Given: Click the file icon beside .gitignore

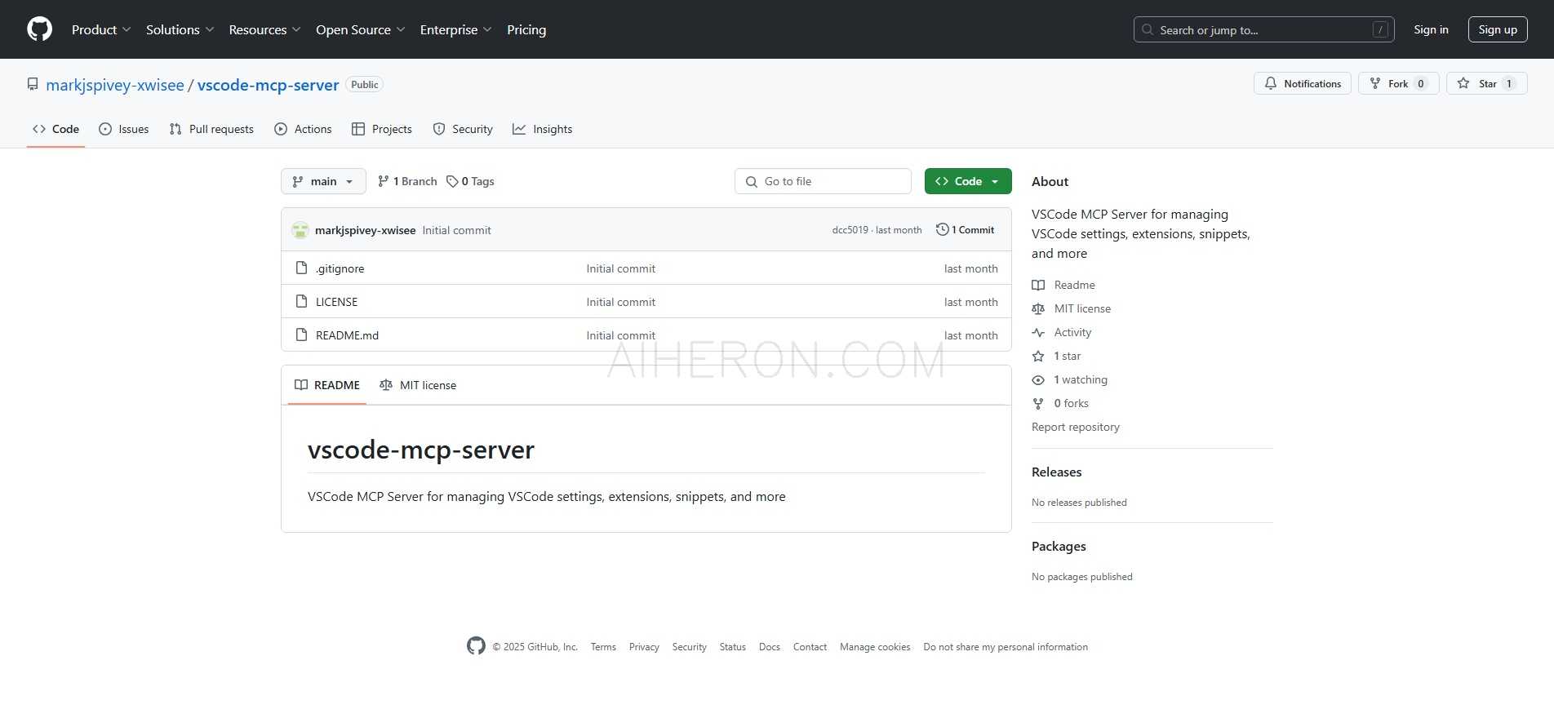Looking at the screenshot, I should [301, 268].
